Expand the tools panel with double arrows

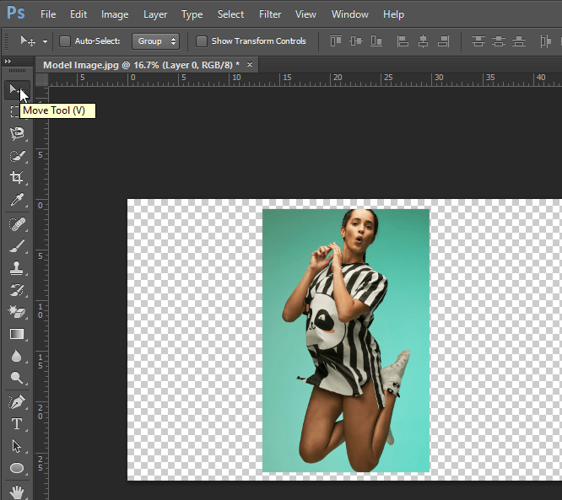click(x=8, y=62)
